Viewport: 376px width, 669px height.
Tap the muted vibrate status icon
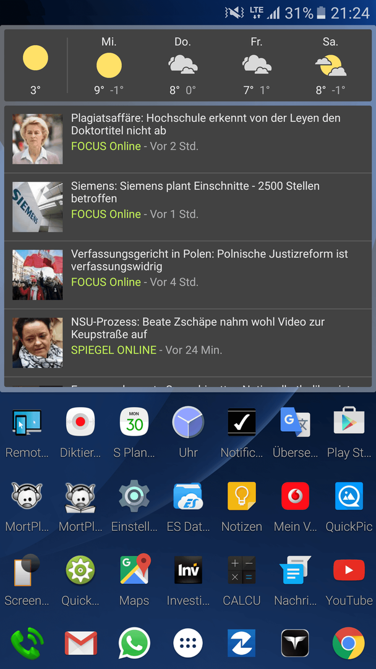pyautogui.click(x=234, y=13)
